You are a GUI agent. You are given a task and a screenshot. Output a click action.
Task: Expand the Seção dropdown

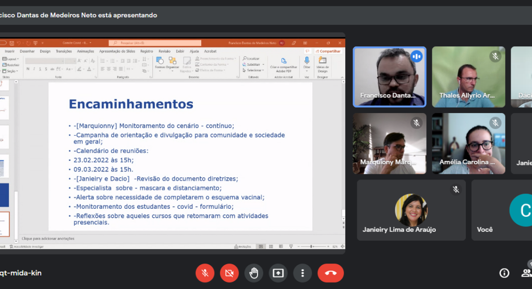(x=10, y=71)
